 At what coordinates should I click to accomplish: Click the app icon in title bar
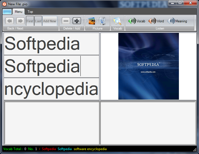[x=4, y=4]
